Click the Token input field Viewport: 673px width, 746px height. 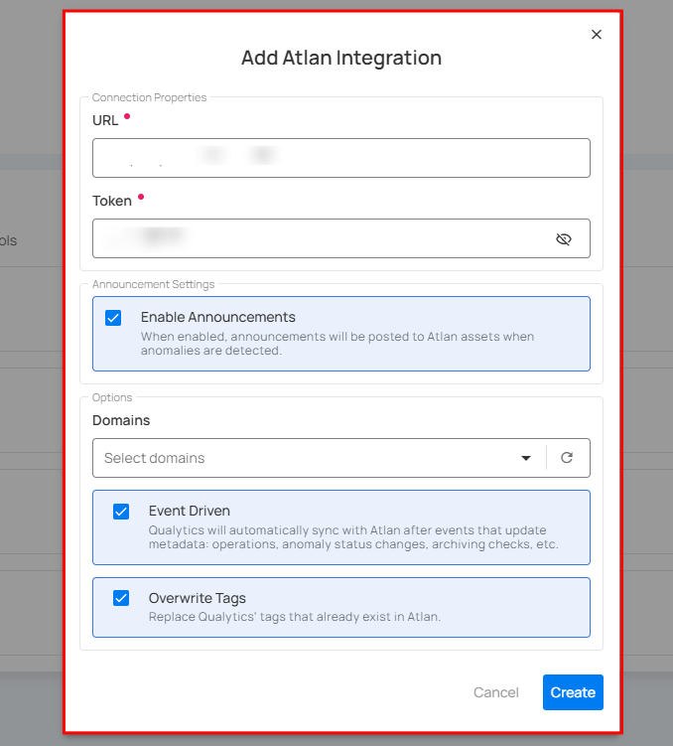[341, 238]
